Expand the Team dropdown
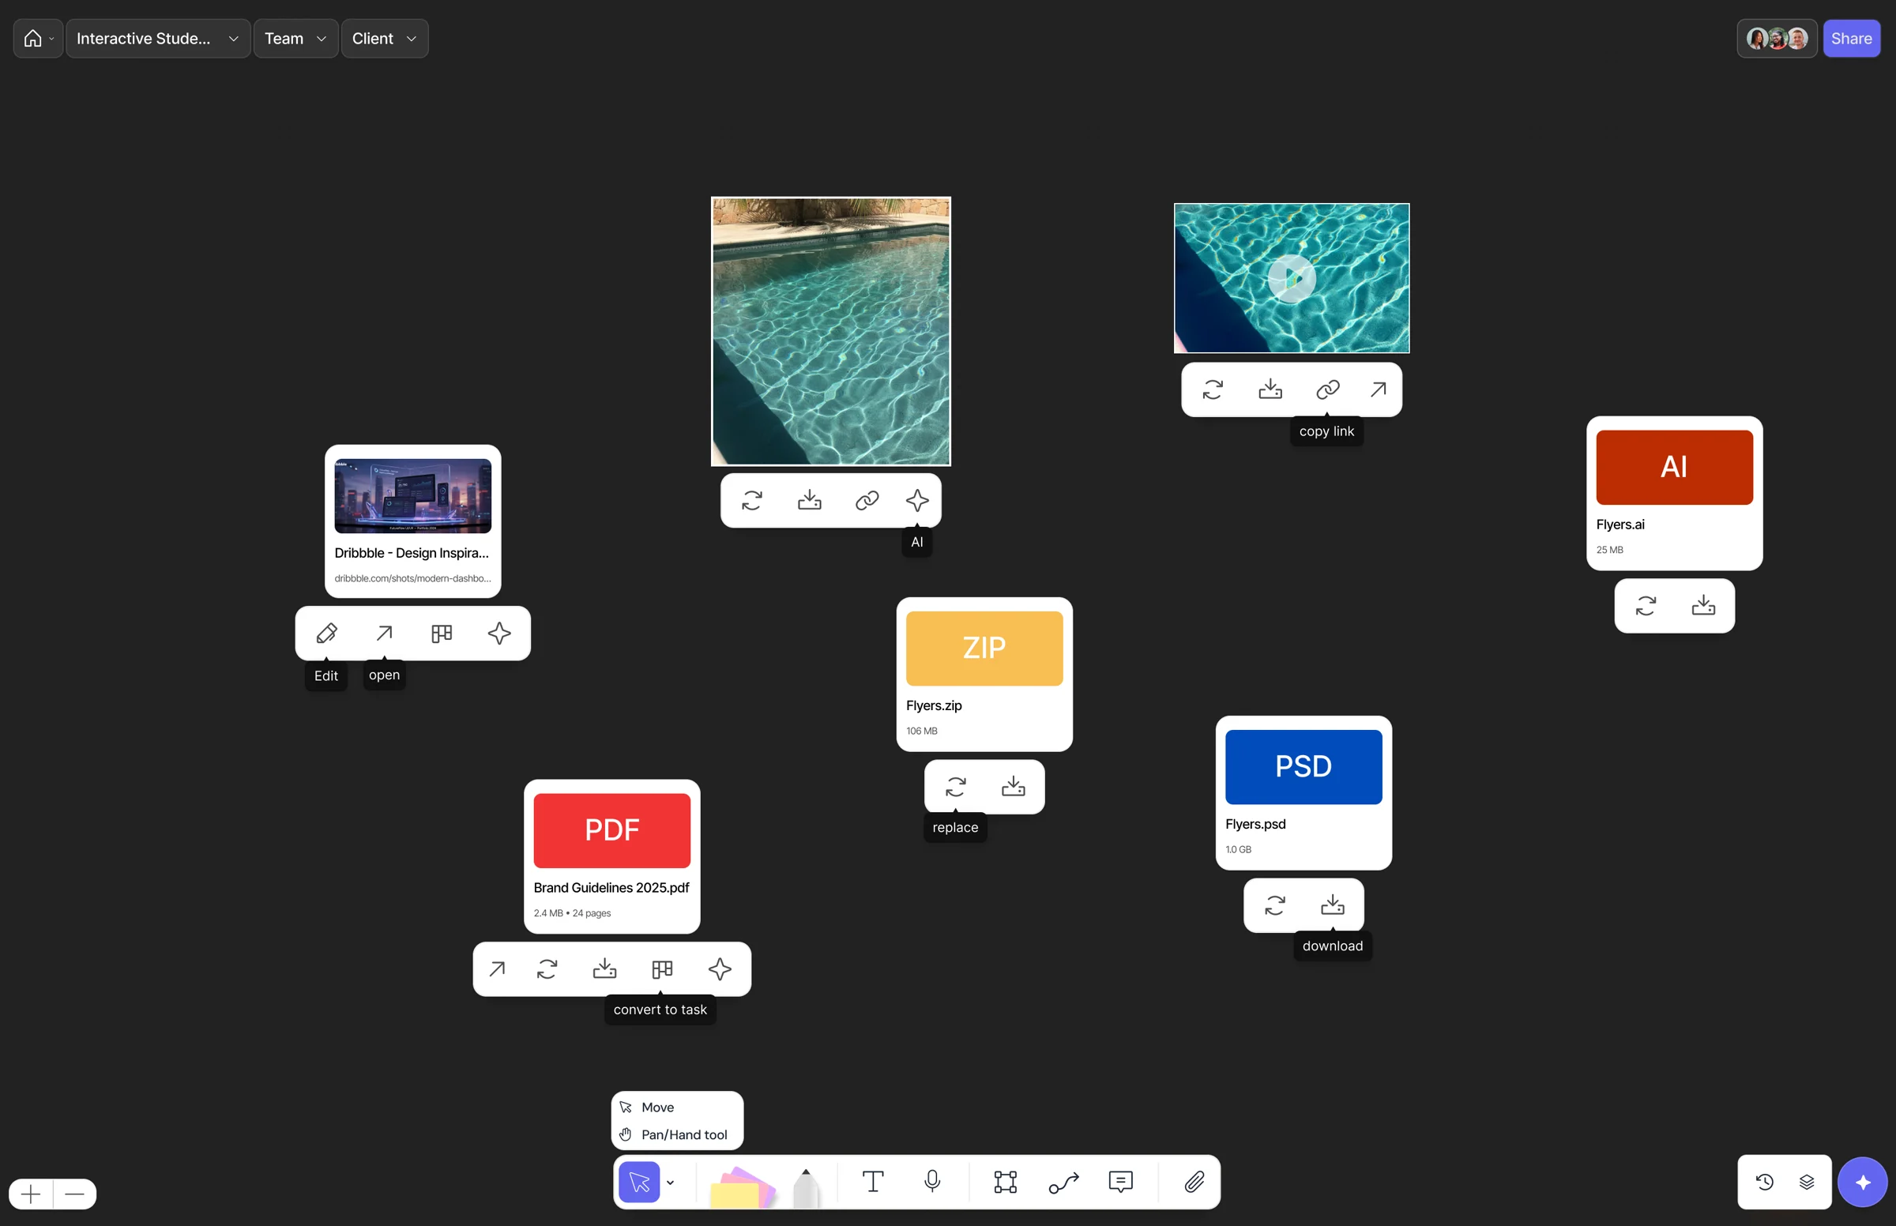This screenshot has height=1226, width=1896. tap(295, 38)
